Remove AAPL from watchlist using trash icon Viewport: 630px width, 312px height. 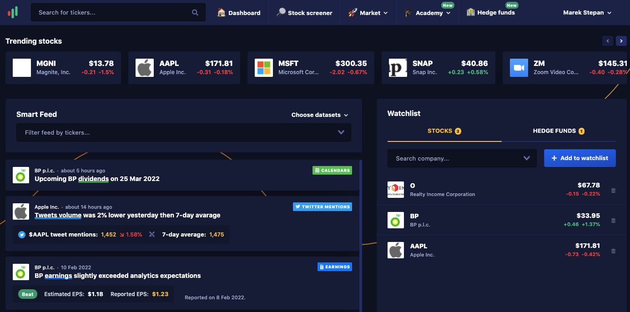tap(613, 251)
